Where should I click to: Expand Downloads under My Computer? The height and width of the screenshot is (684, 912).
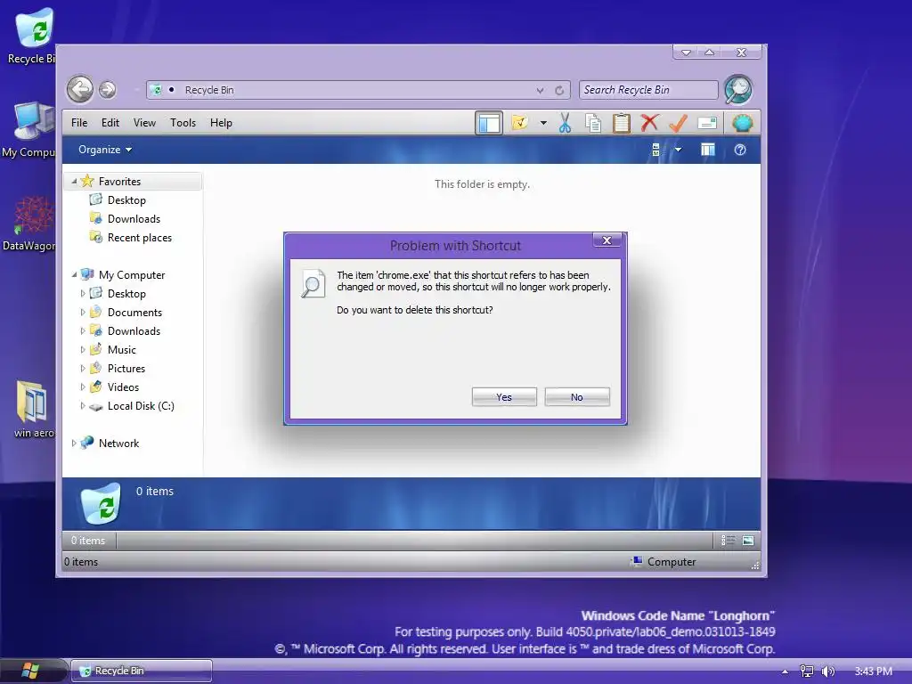point(83,331)
